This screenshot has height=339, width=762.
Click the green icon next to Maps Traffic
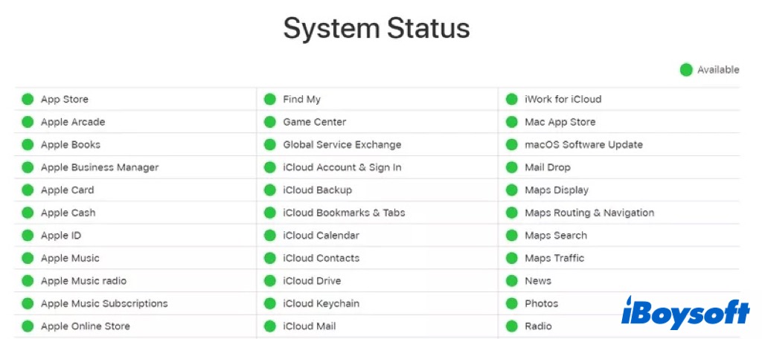point(512,258)
